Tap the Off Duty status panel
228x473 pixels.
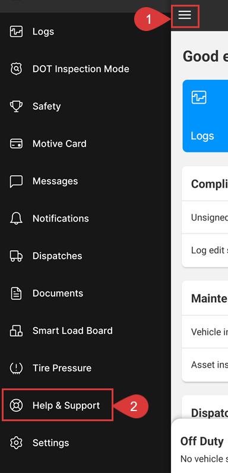pyautogui.click(x=199, y=446)
